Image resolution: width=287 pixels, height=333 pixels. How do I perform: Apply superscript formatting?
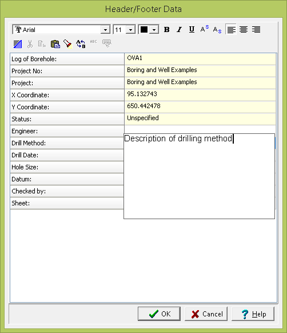205,30
